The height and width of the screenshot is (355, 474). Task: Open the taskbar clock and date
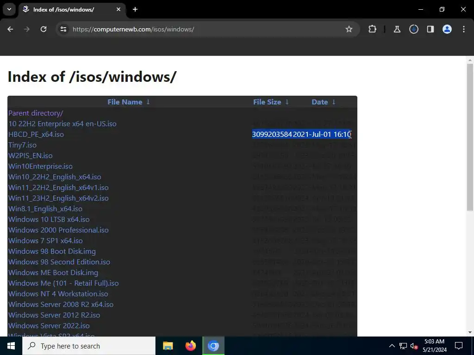click(x=434, y=346)
